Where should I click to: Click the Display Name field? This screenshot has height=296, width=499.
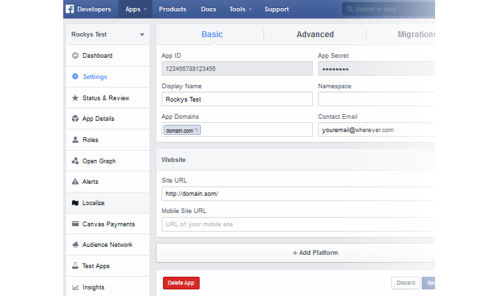(237, 99)
